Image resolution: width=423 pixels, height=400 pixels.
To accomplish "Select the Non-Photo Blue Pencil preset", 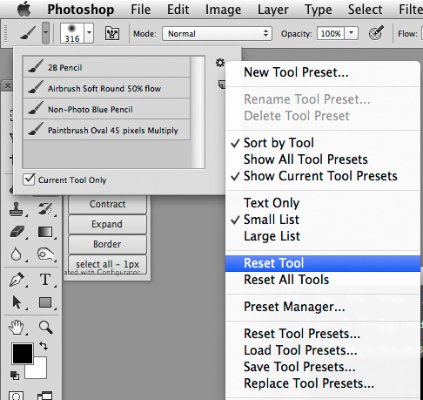I will pos(106,109).
